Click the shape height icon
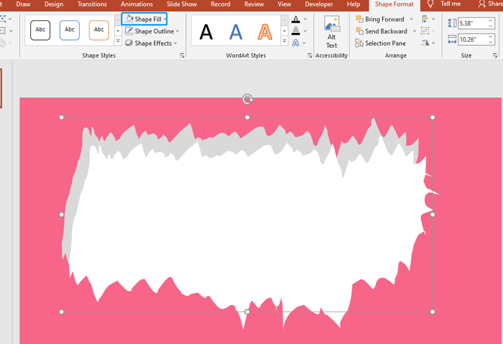 (452, 23)
